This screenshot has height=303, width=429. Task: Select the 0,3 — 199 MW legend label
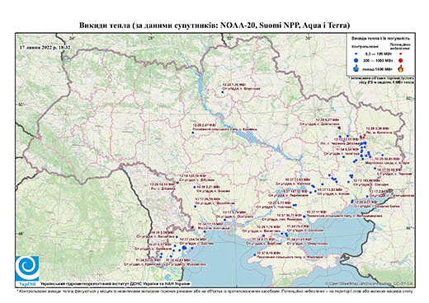(x=379, y=54)
